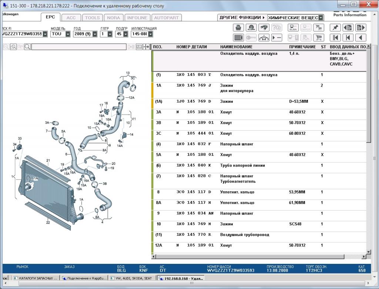Click the double shopping cart icon
The image size is (379, 289).
(x=319, y=27)
